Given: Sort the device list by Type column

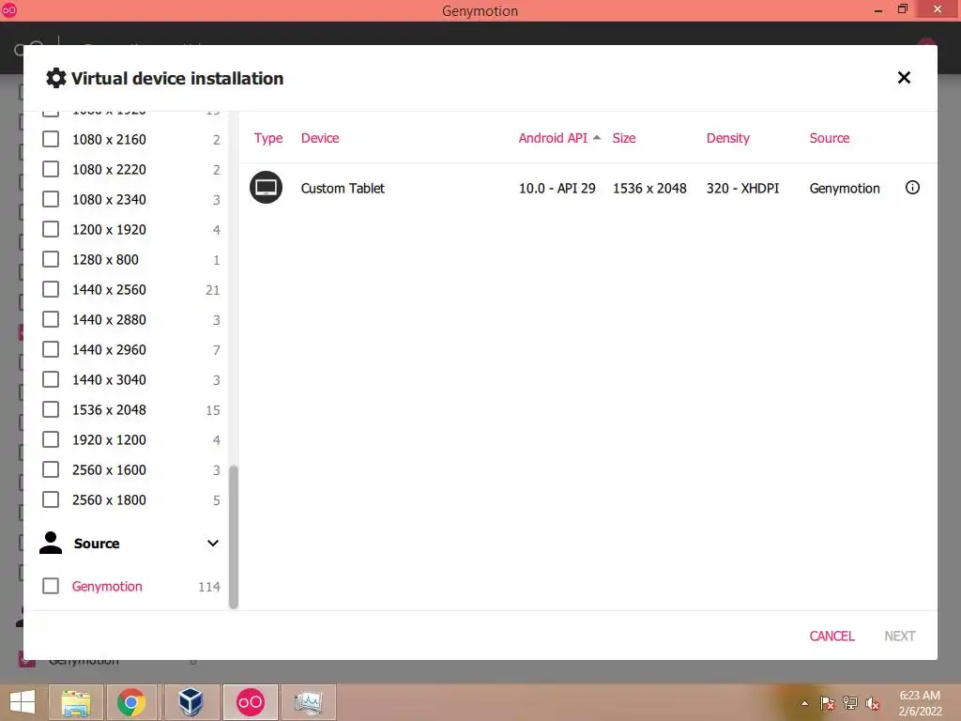Looking at the screenshot, I should (268, 138).
